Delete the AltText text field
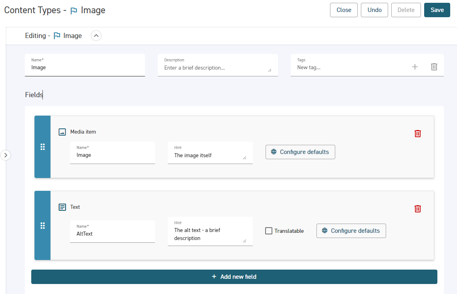Image resolution: width=457 pixels, height=294 pixels. [417, 209]
